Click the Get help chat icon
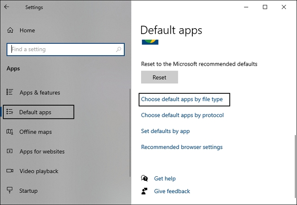Screen dimensions: 297x205 coord(144,178)
